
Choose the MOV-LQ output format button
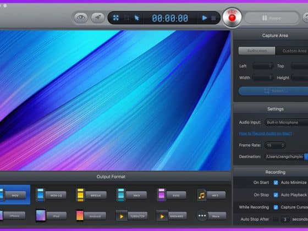[56, 195]
